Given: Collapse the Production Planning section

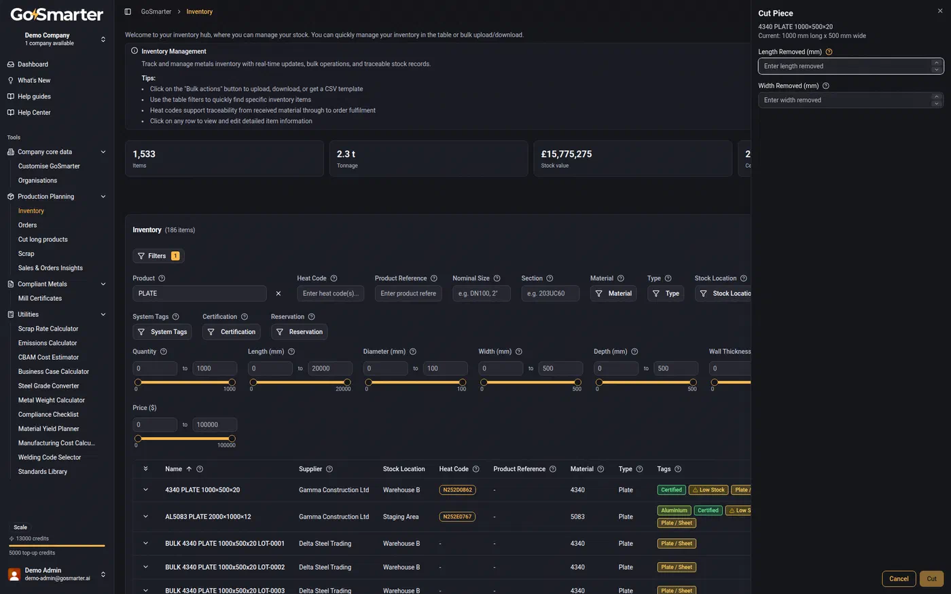Looking at the screenshot, I should (103, 197).
